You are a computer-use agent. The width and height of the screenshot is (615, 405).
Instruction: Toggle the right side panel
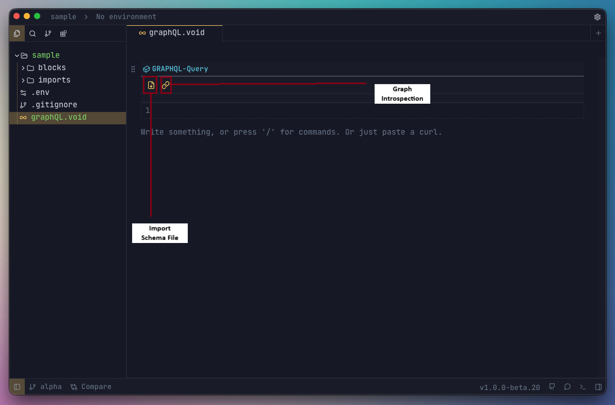[598, 387]
